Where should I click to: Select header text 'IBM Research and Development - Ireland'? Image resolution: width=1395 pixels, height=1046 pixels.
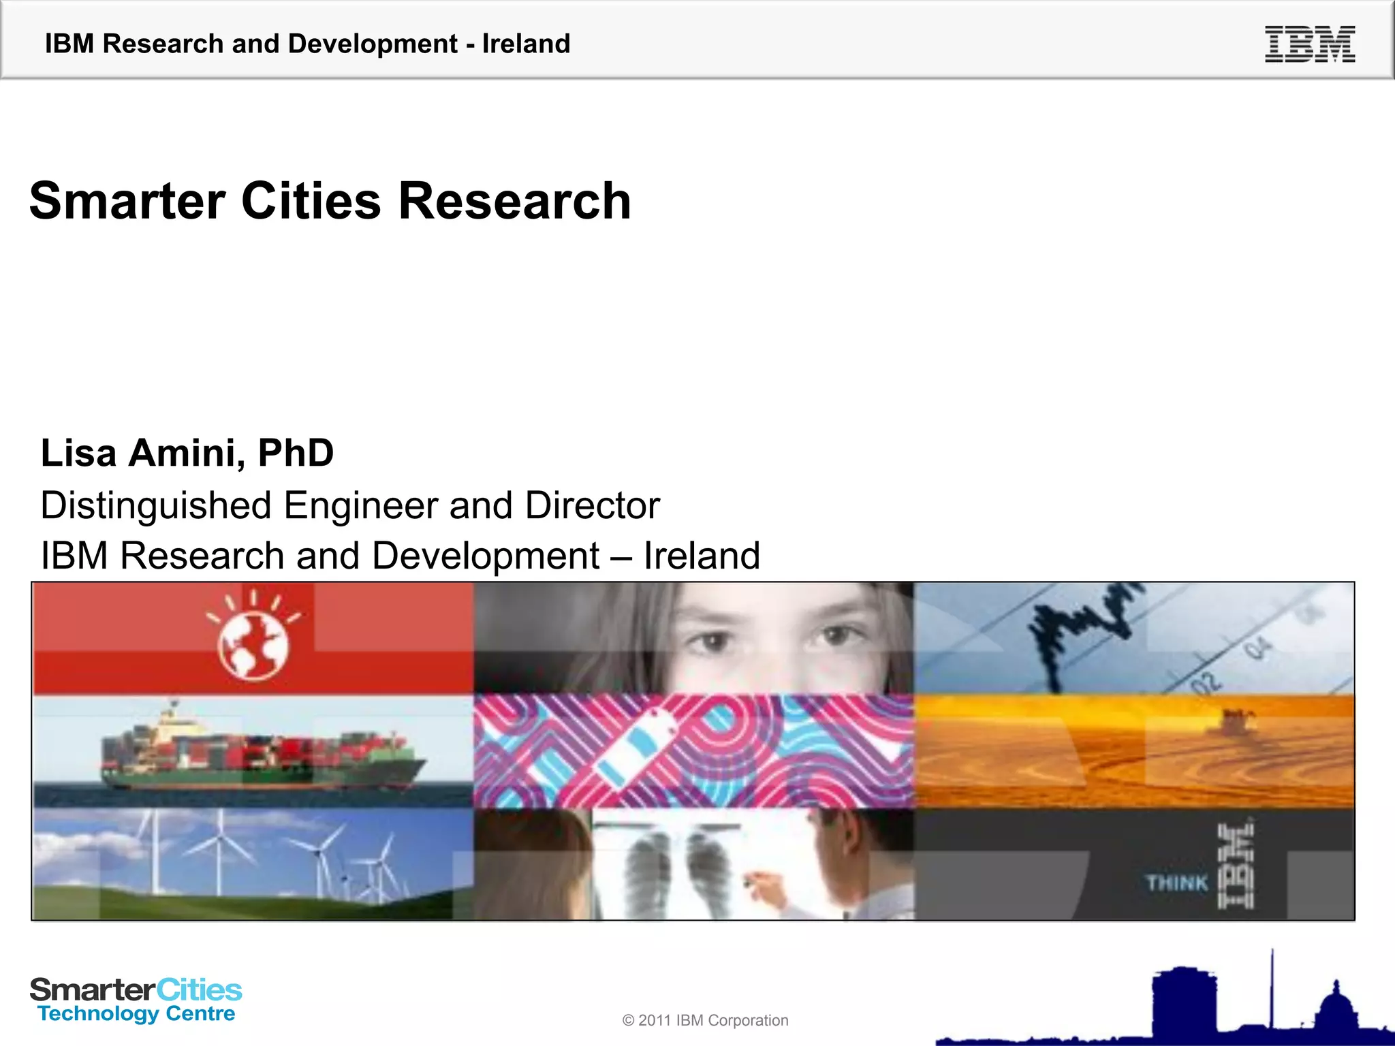point(307,44)
